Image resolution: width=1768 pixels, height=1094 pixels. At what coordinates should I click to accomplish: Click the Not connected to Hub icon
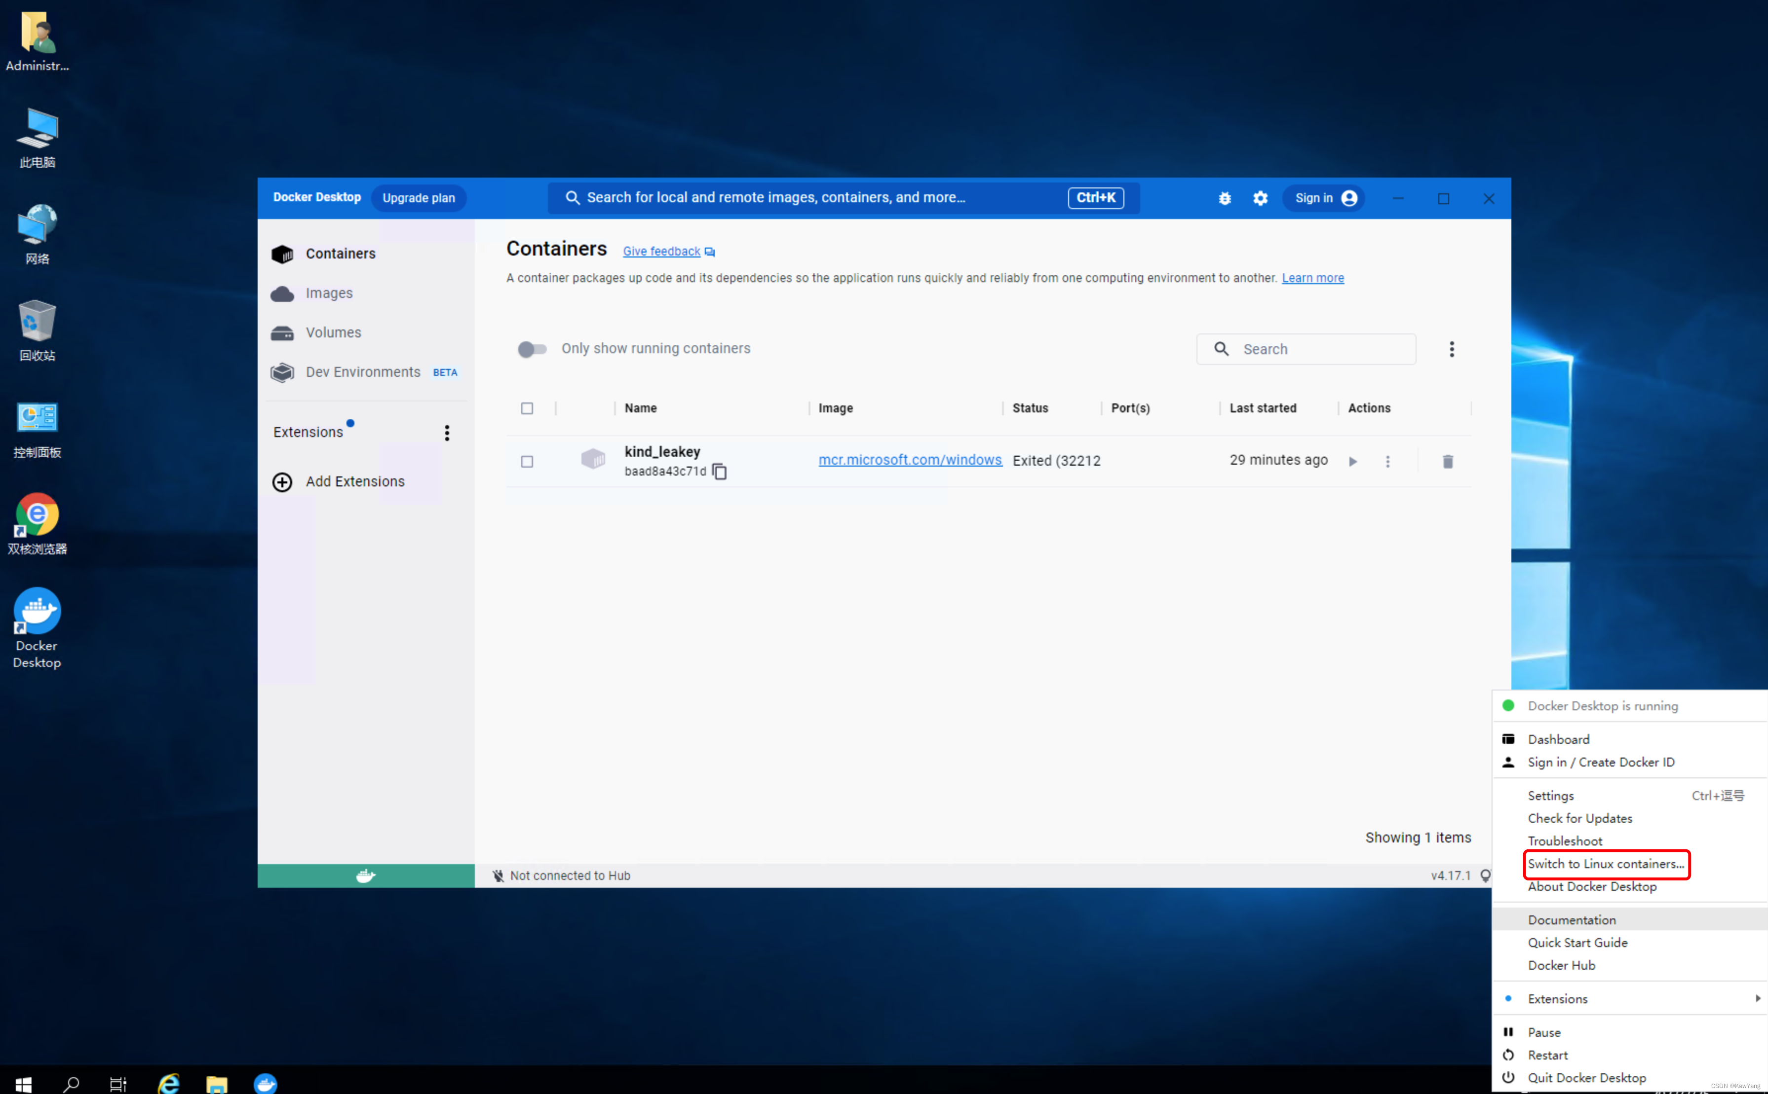[498, 876]
